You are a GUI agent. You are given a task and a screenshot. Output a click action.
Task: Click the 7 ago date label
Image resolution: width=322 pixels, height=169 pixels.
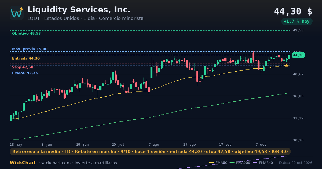[x=154, y=144]
